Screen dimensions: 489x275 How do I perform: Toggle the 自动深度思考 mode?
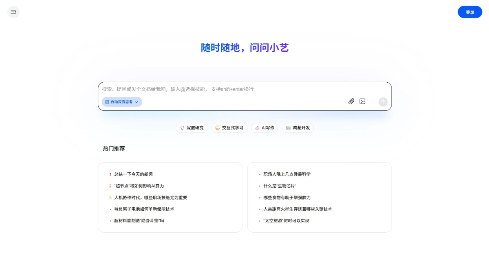tap(119, 102)
